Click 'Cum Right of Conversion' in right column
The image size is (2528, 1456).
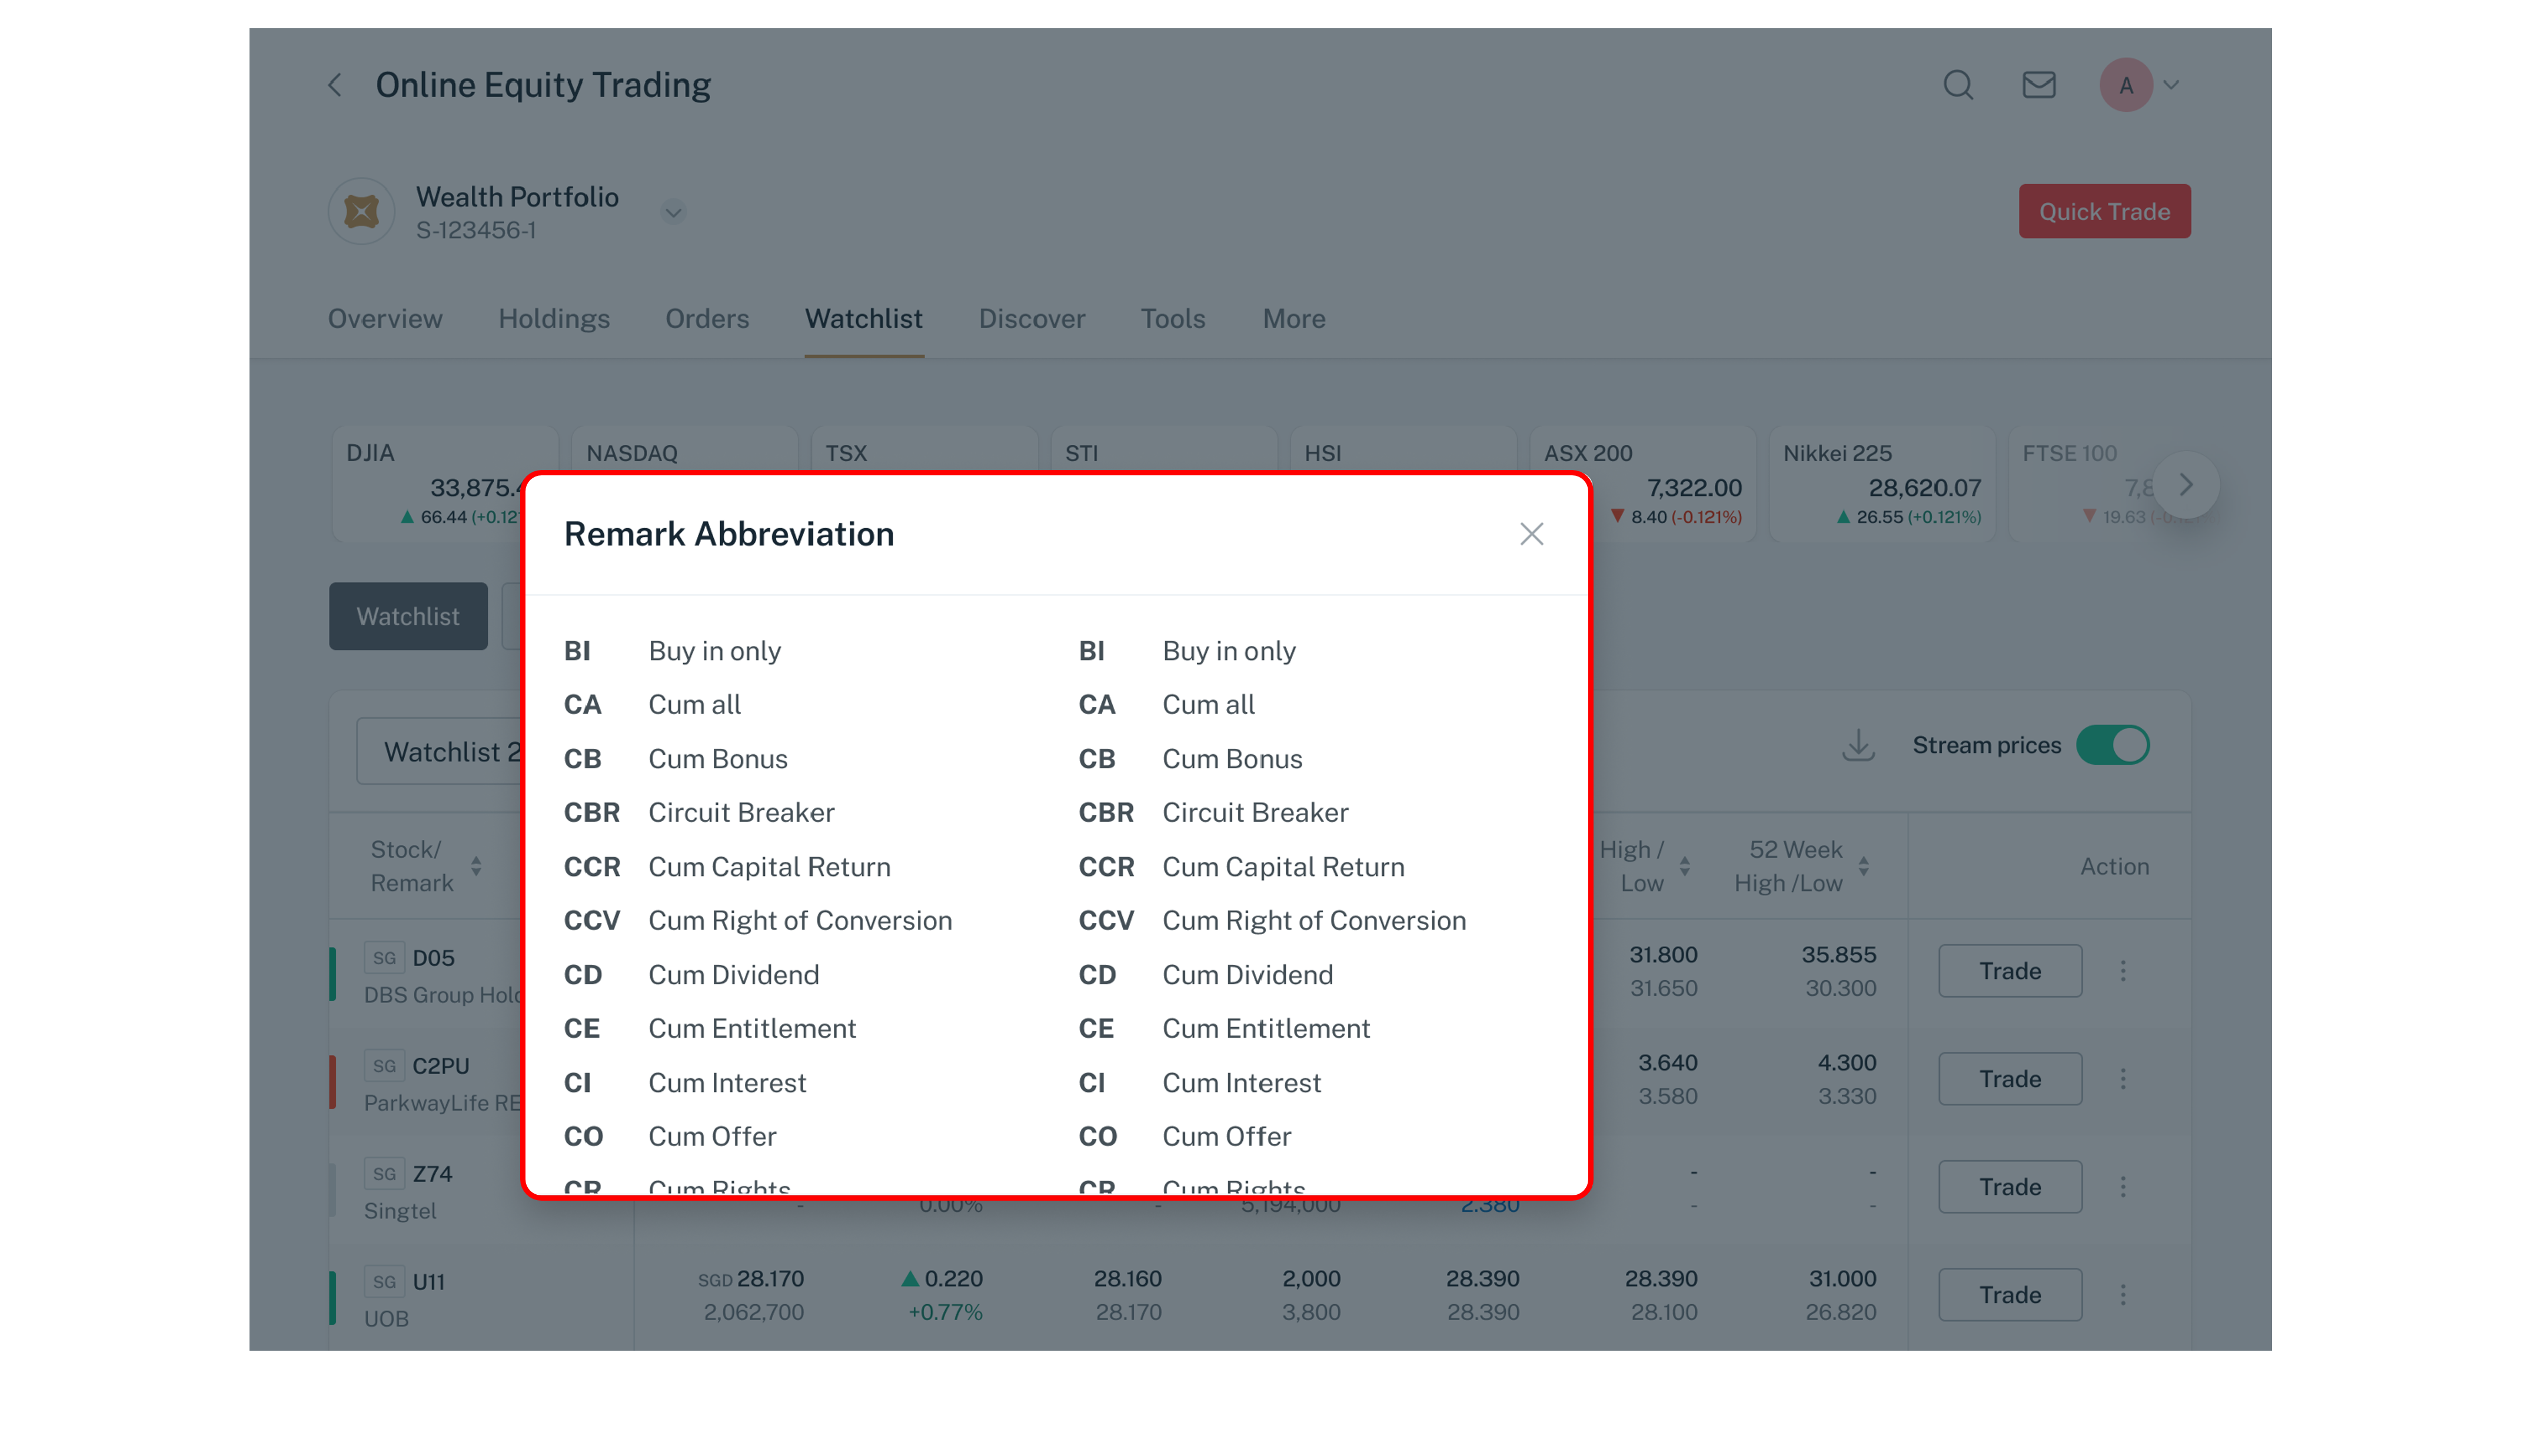click(1314, 920)
